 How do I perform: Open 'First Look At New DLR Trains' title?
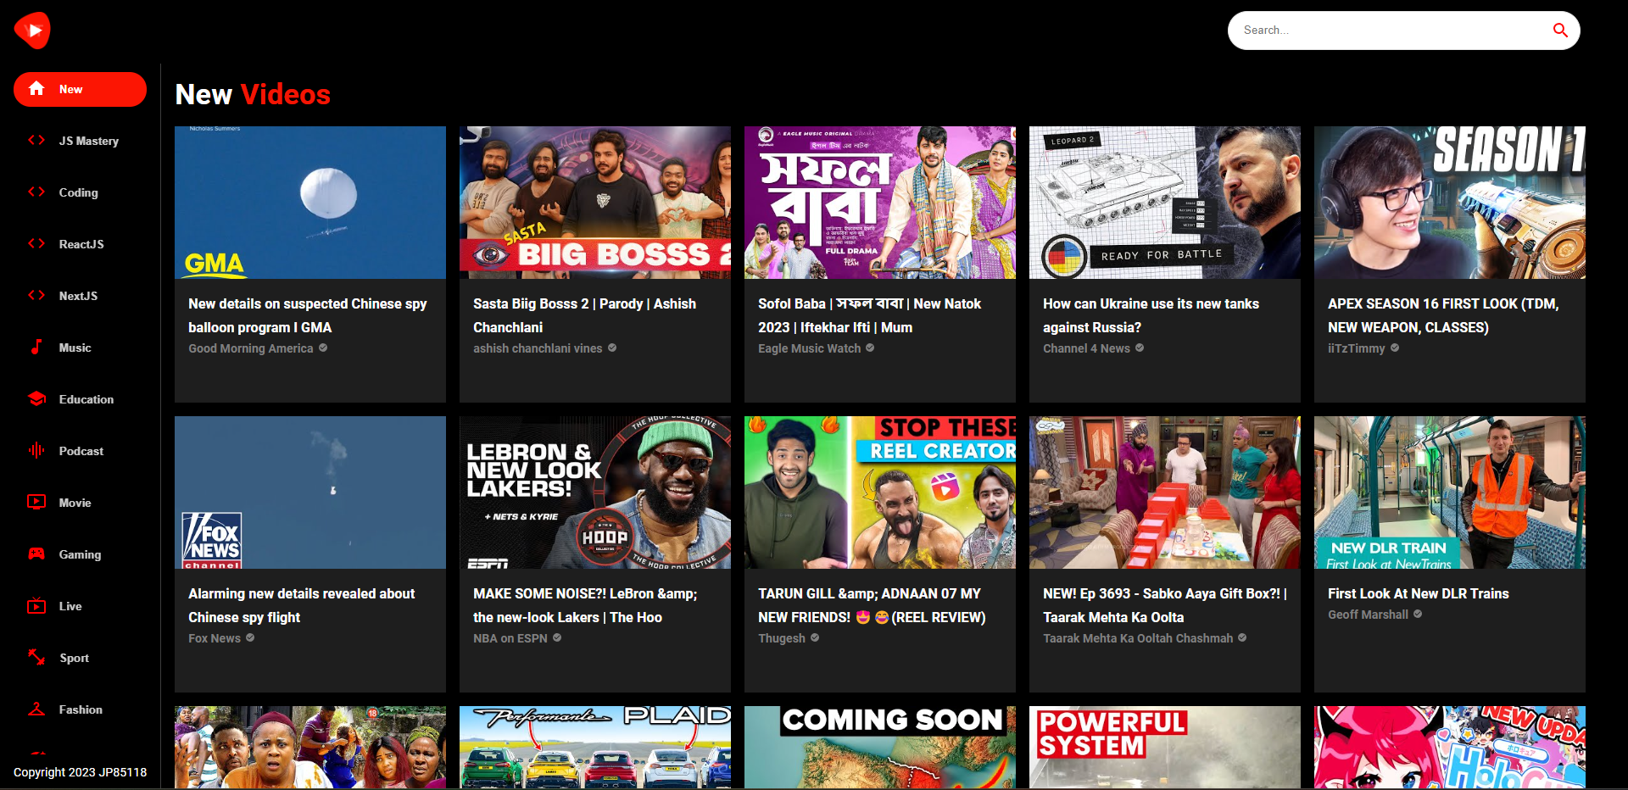pos(1419,593)
